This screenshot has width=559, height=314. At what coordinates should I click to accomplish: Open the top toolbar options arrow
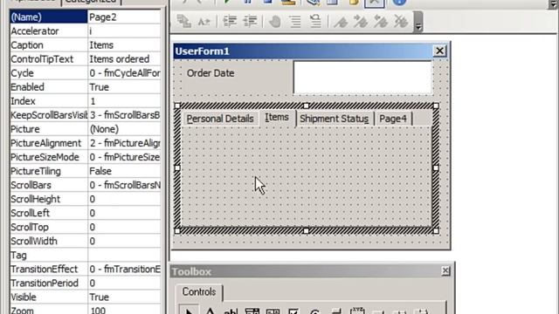[553, 3]
